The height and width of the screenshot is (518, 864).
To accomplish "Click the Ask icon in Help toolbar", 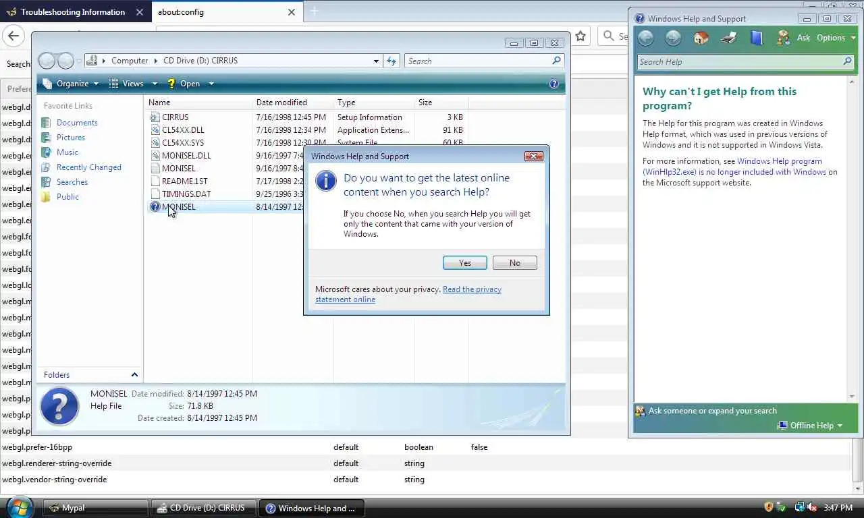I will pos(783,38).
